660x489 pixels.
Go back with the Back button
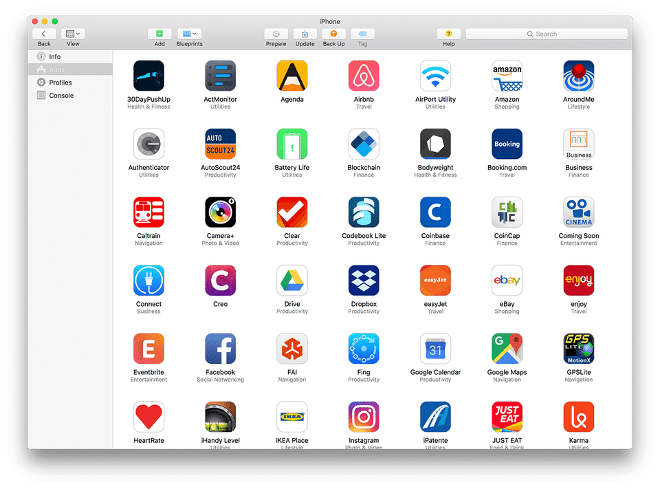(44, 34)
